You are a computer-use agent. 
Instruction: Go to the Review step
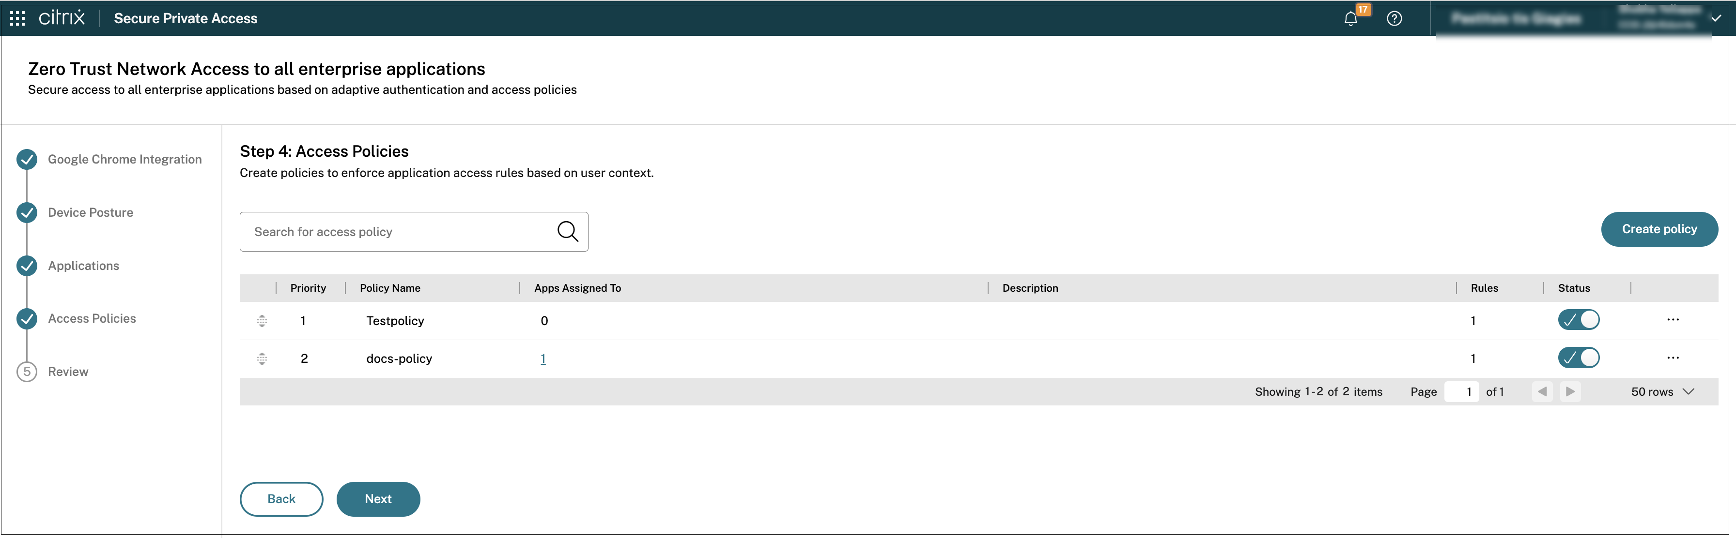click(x=68, y=372)
